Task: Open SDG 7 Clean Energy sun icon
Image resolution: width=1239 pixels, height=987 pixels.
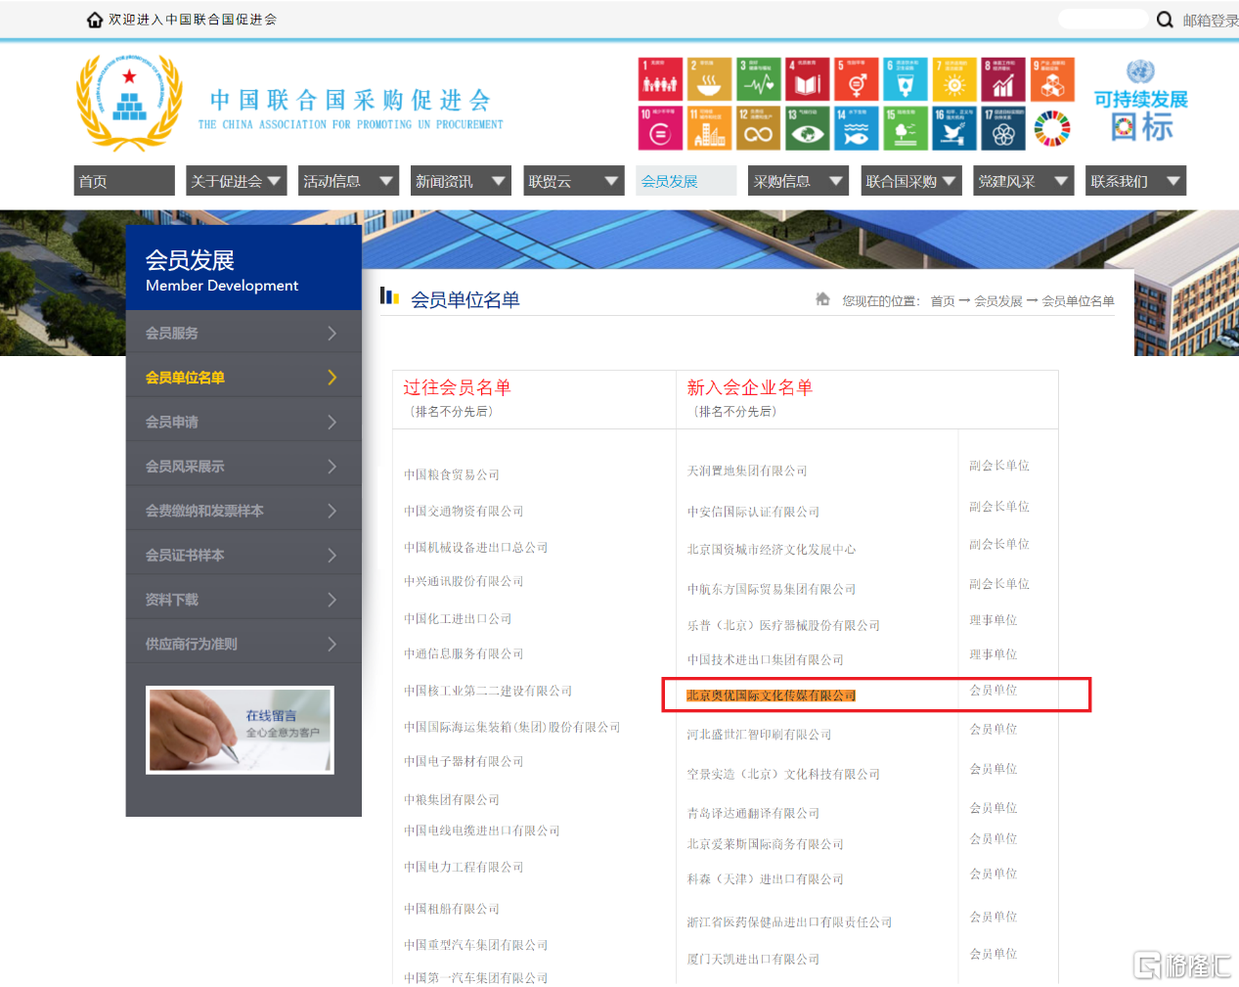Action: [x=953, y=79]
